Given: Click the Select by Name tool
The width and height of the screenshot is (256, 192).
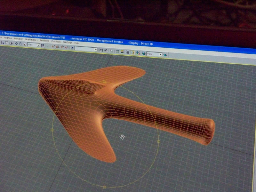Looking at the screenshot, I should coord(3,43).
